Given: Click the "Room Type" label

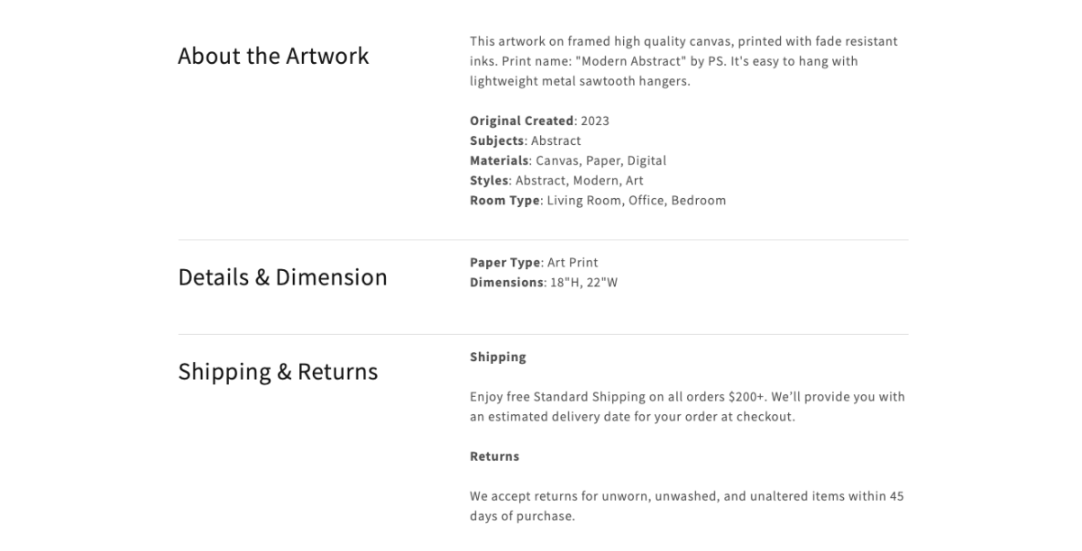Looking at the screenshot, I should pyautogui.click(x=504, y=200).
